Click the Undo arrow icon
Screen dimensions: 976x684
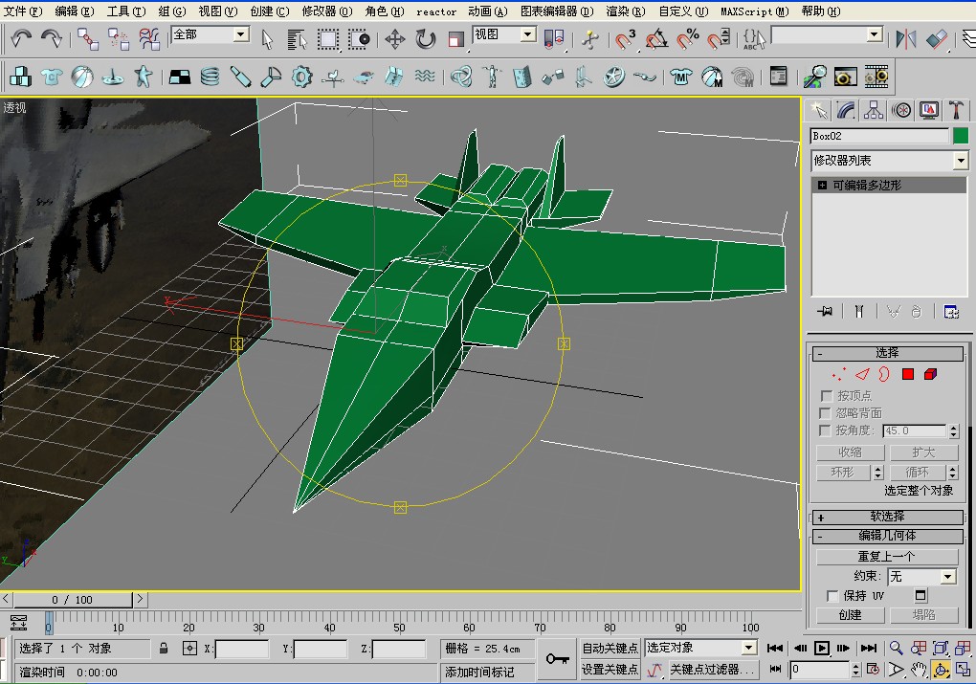click(20, 39)
